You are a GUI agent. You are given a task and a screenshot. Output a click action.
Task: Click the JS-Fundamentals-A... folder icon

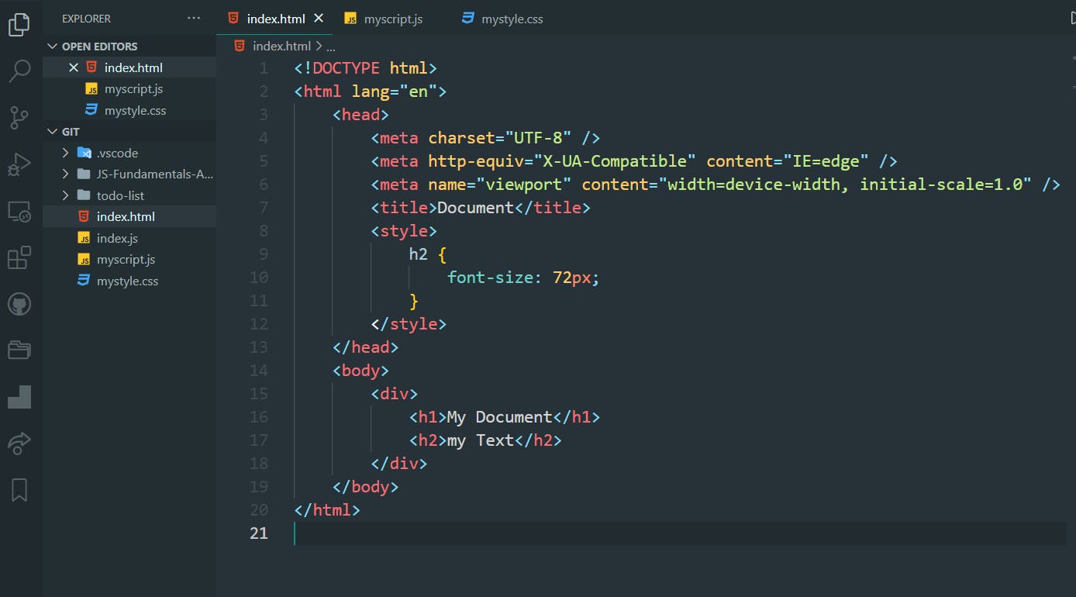(x=84, y=174)
